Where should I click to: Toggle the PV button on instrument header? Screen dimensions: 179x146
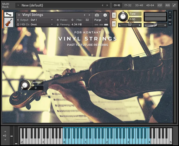click(x=170, y=24)
